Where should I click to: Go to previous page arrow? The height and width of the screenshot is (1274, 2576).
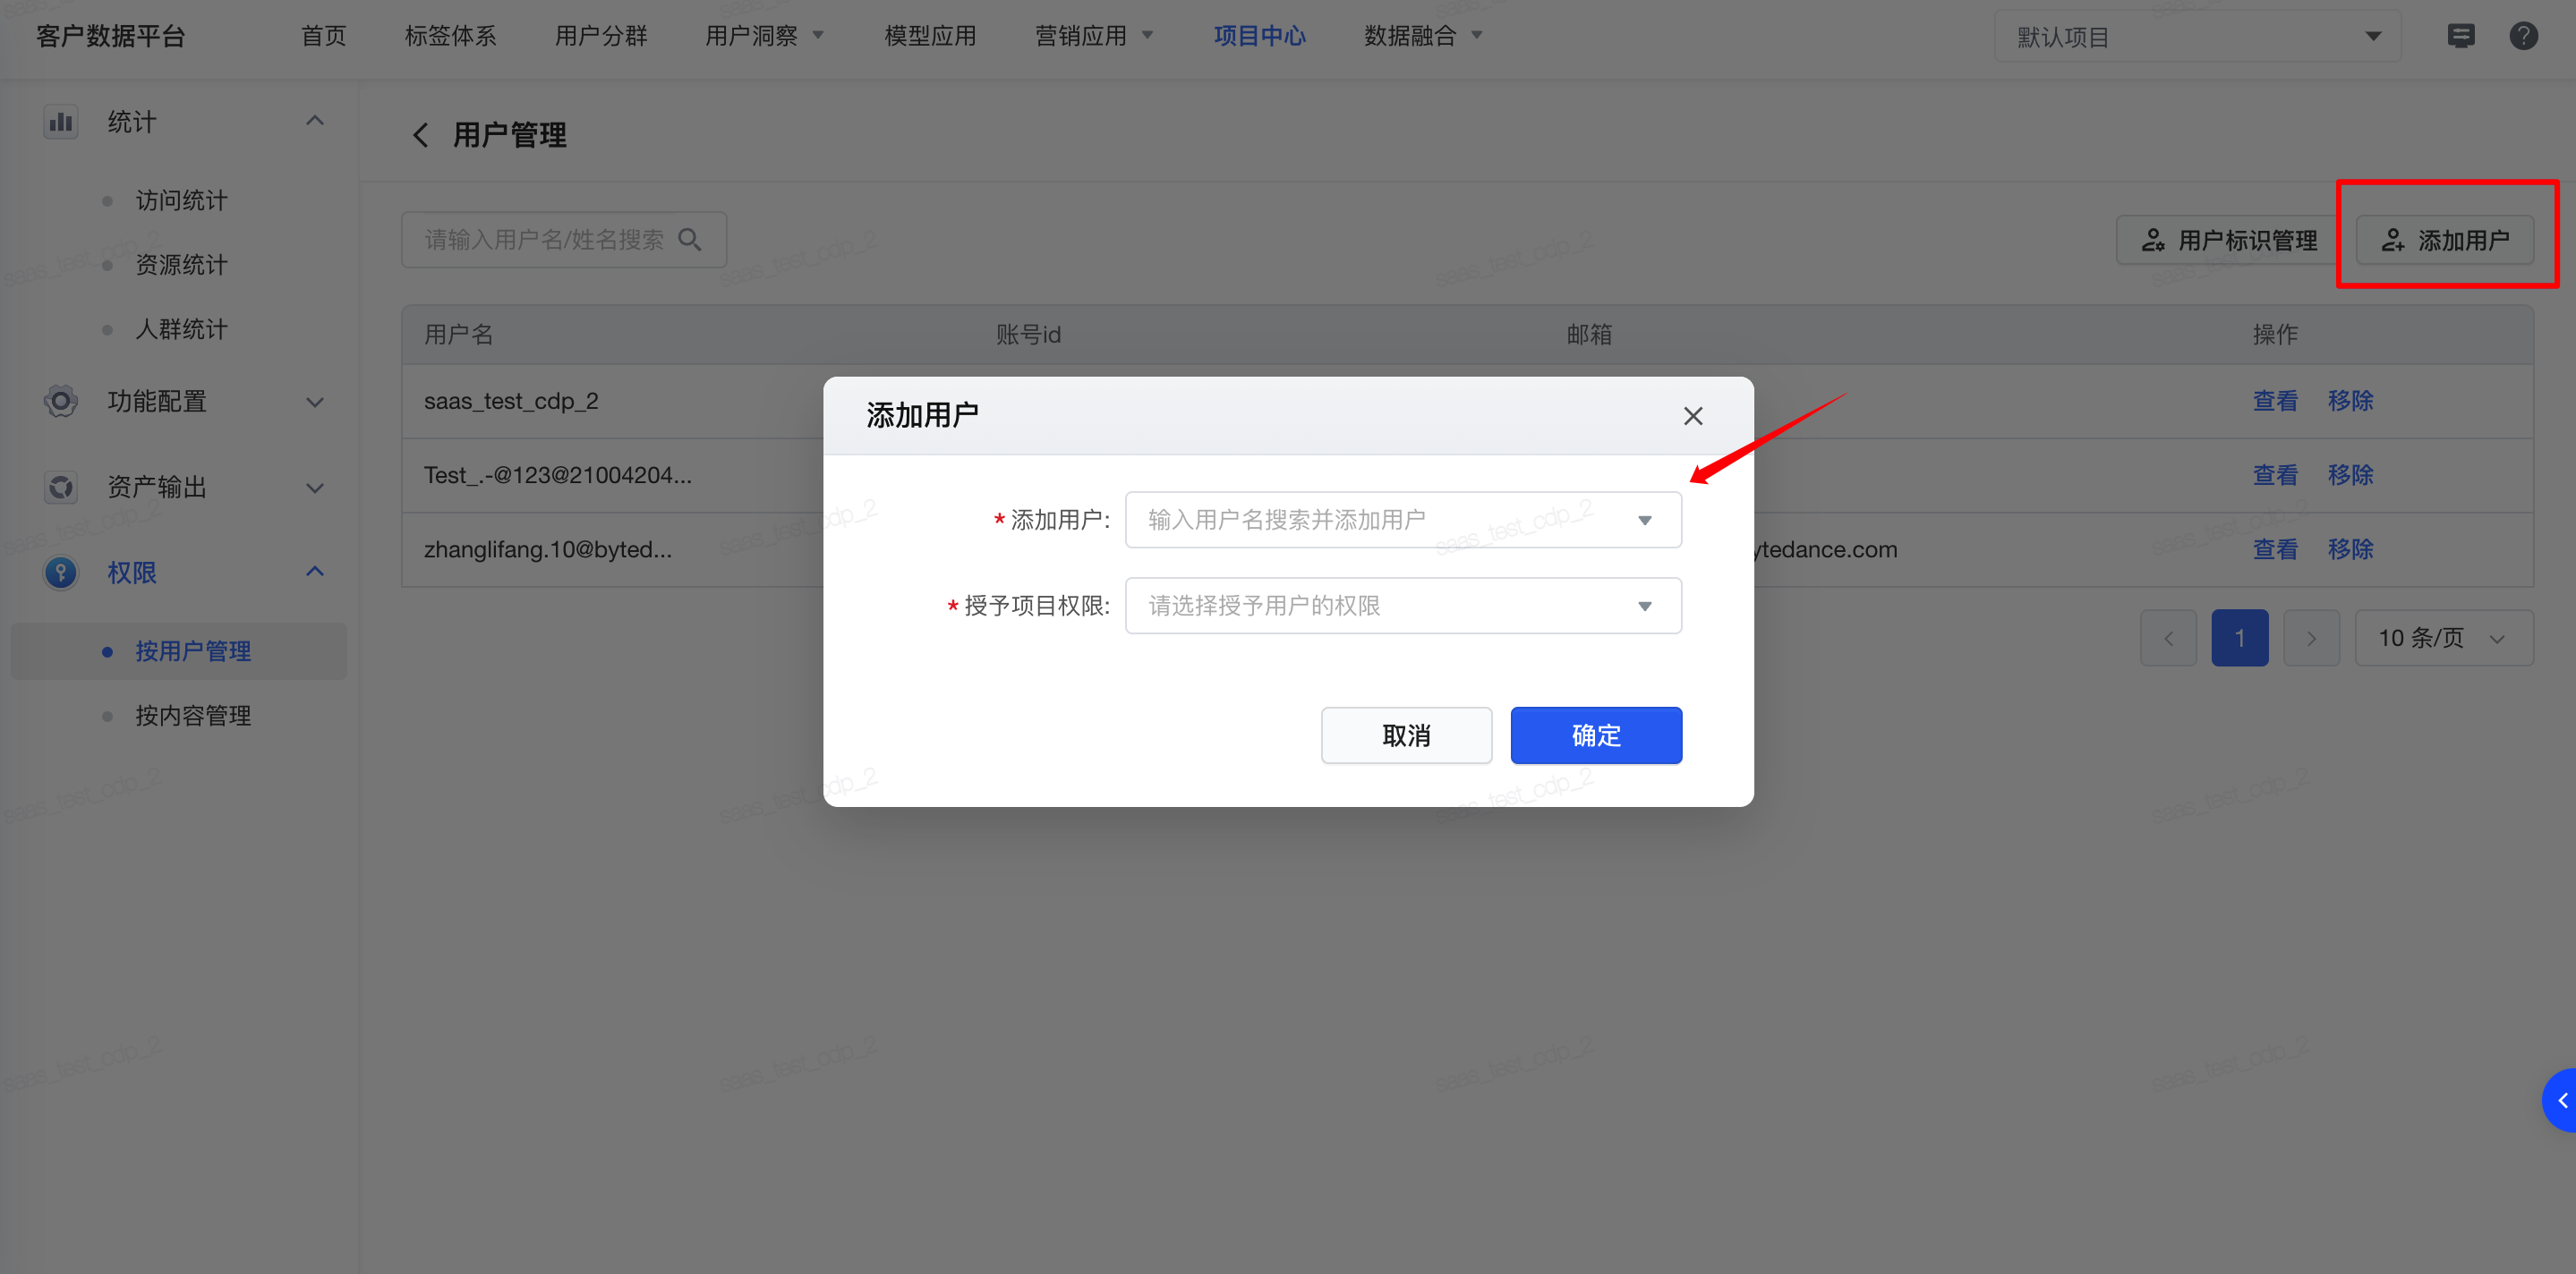(x=2168, y=638)
